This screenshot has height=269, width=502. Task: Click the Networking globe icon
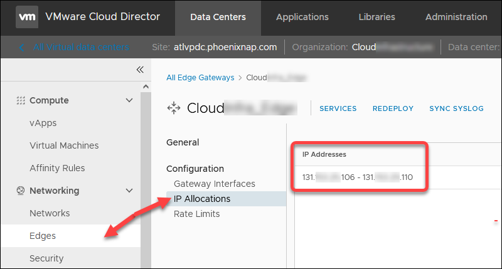point(21,191)
